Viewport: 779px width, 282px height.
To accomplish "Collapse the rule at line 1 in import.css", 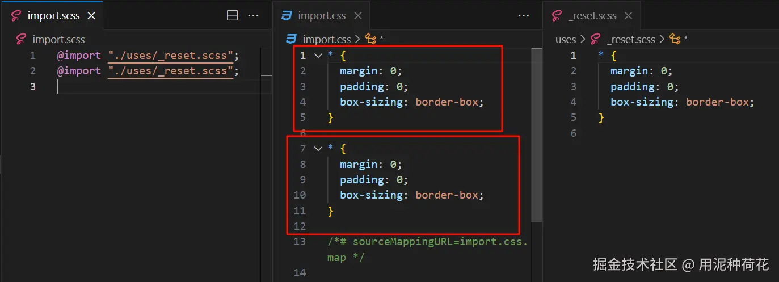I will [x=318, y=56].
